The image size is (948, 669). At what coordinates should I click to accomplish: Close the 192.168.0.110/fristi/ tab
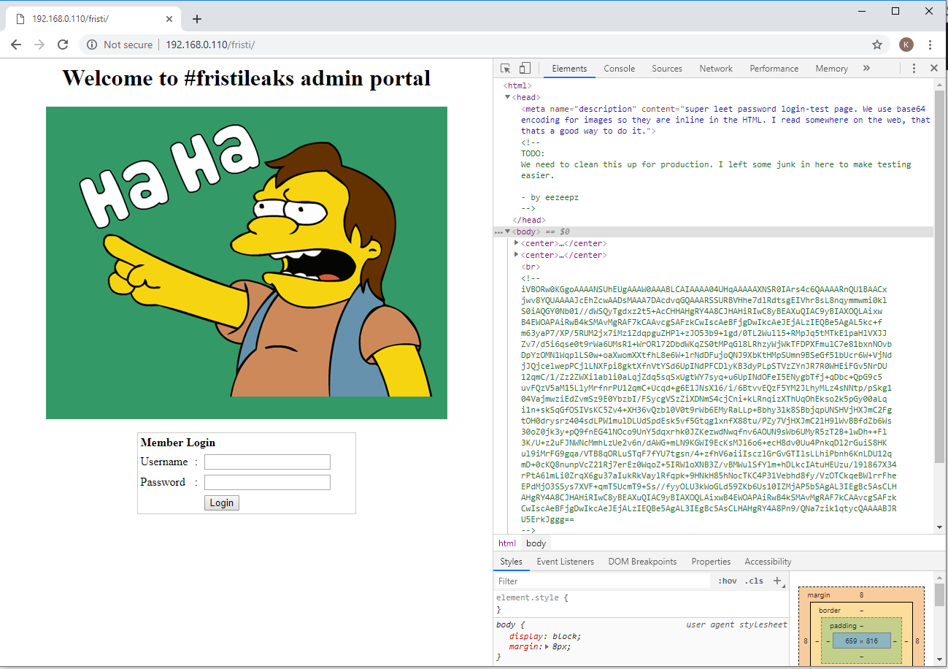coord(169,19)
